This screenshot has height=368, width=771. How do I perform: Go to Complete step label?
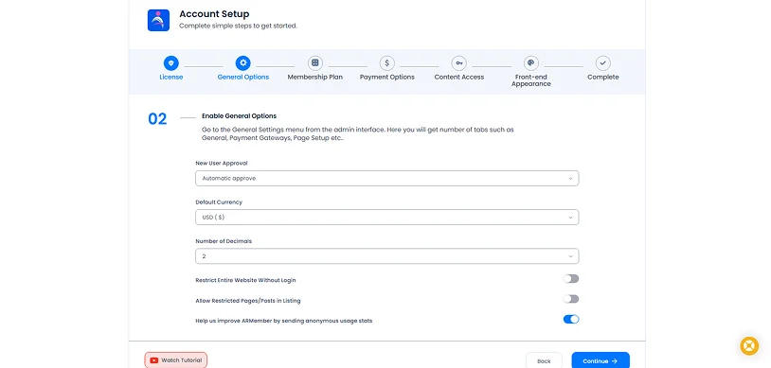click(602, 78)
